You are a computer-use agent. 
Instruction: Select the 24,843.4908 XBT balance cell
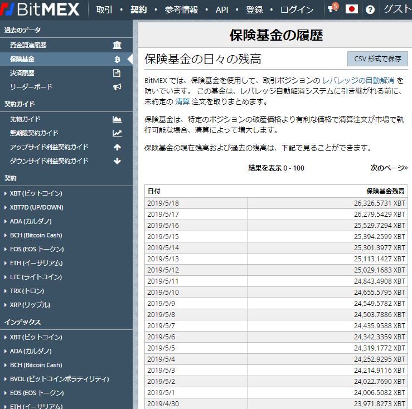click(328, 281)
